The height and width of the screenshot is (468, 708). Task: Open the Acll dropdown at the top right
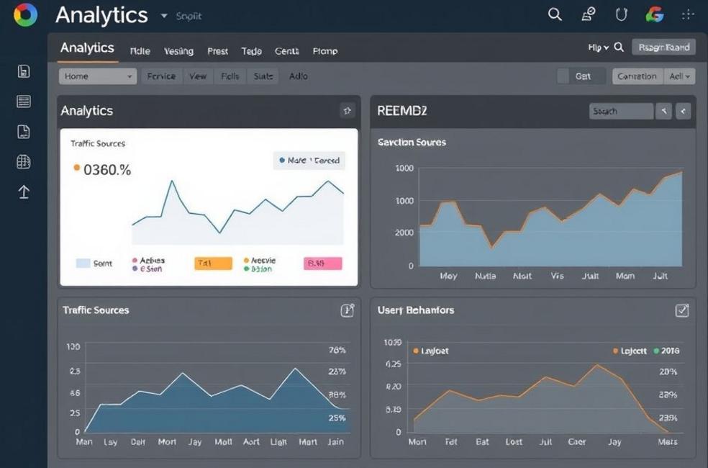(x=680, y=76)
